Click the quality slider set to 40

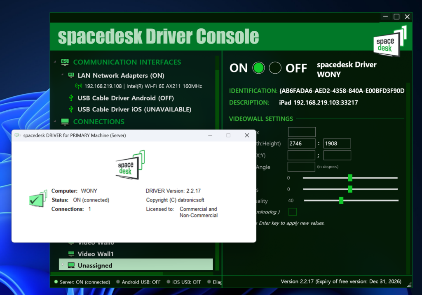pos(341,200)
